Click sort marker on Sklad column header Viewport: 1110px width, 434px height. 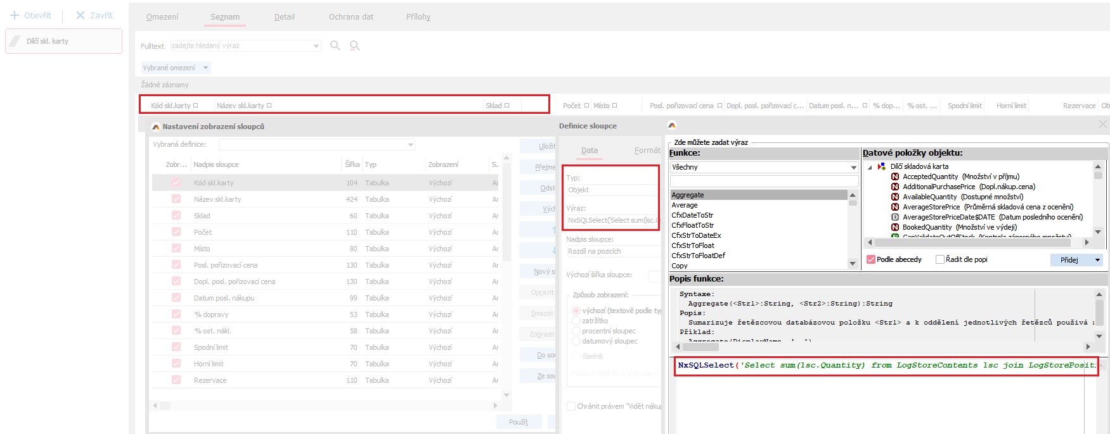(x=507, y=106)
